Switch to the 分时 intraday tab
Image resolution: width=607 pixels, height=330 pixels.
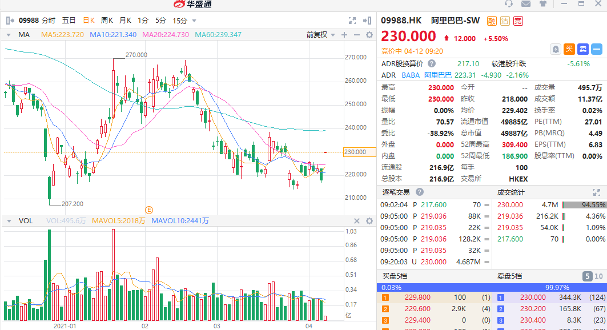(49, 21)
